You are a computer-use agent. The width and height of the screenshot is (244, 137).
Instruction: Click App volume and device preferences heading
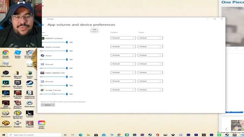click(x=81, y=25)
